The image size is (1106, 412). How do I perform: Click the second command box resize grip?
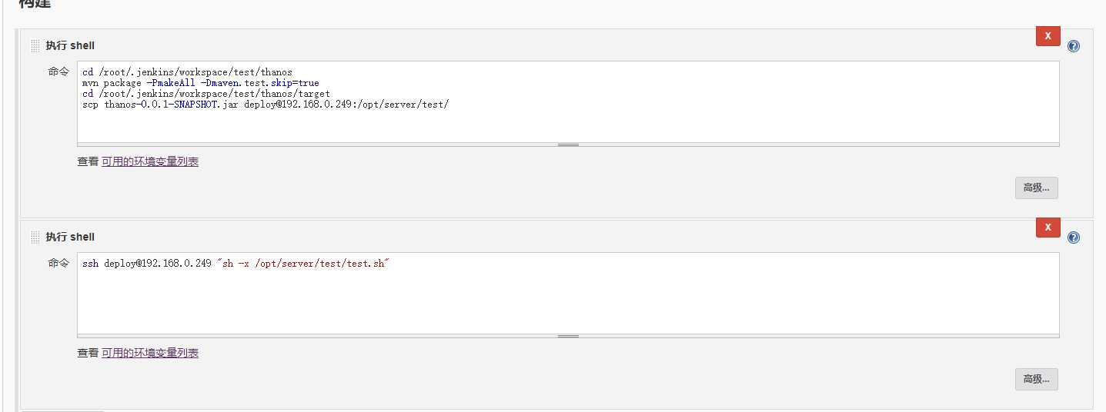coord(568,336)
